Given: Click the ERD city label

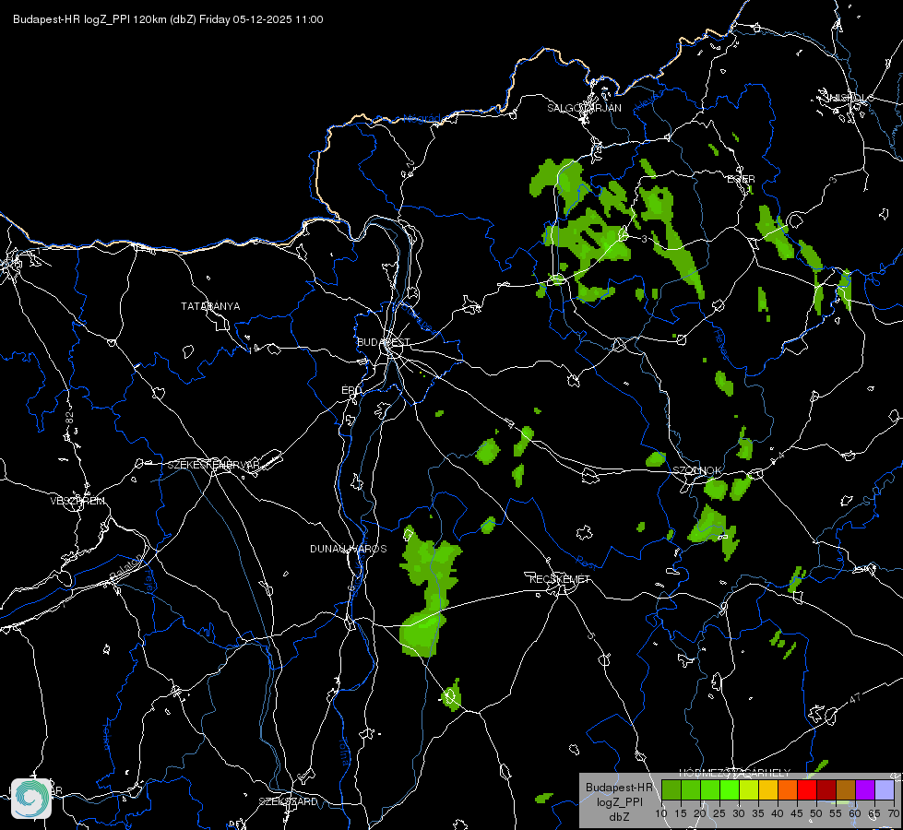Looking at the screenshot, I should 351,390.
